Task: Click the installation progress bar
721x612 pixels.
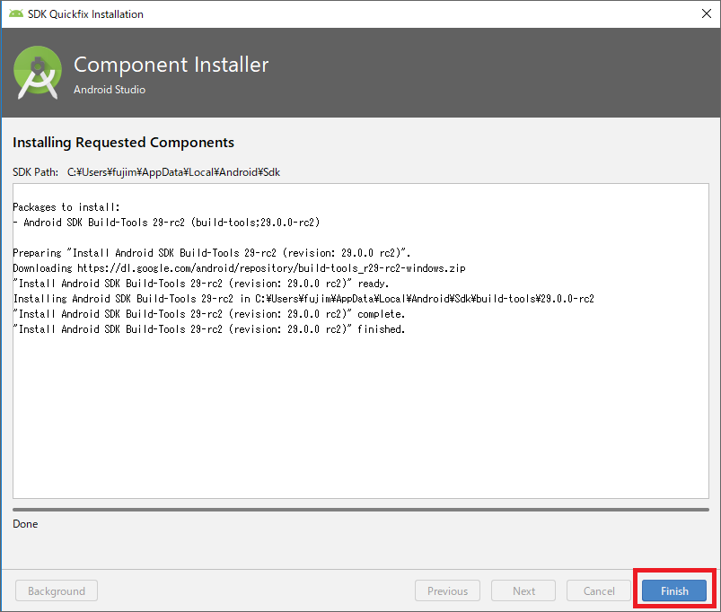Action: tap(361, 510)
